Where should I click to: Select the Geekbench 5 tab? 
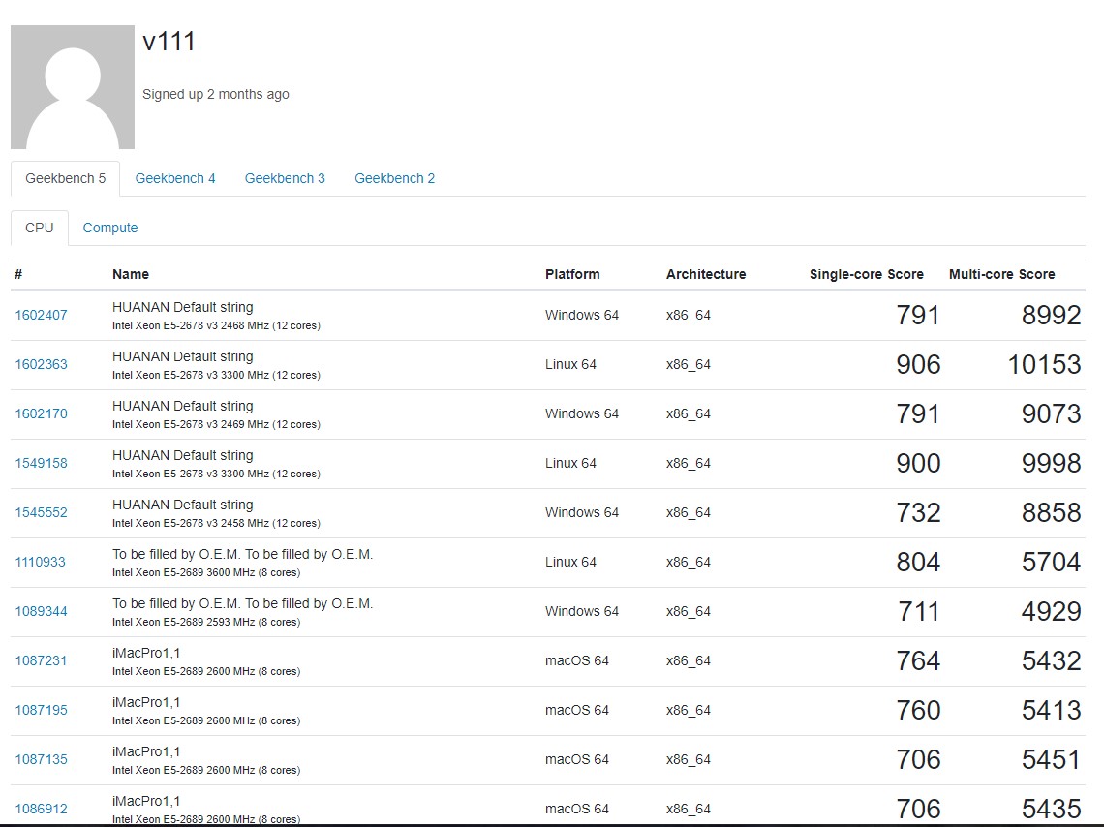(x=66, y=178)
